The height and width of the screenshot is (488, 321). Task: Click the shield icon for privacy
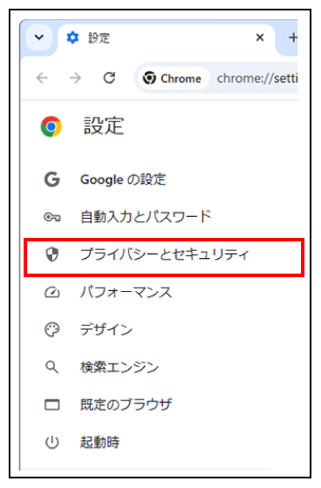[x=52, y=254]
